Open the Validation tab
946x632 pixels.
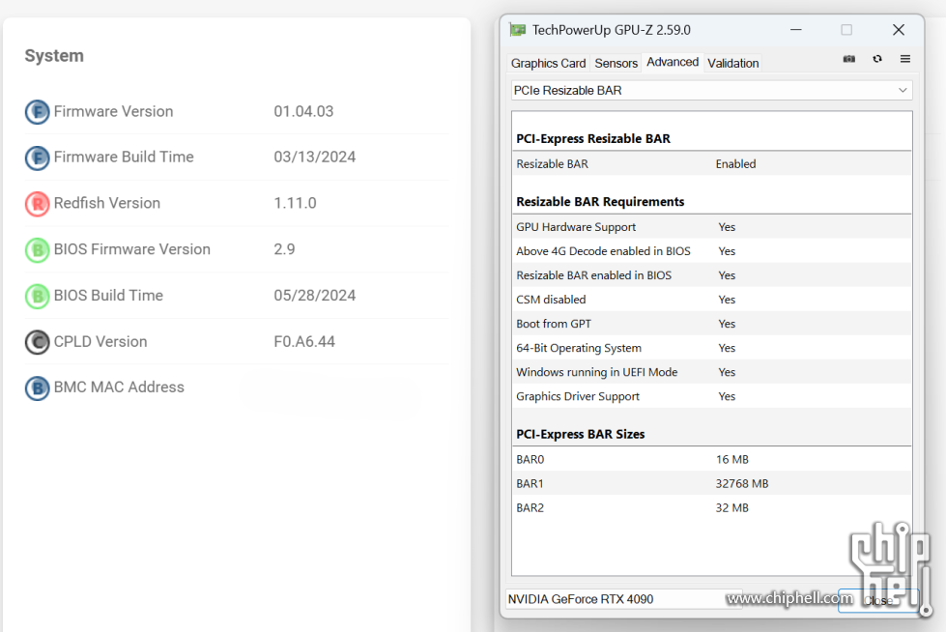[x=733, y=63]
